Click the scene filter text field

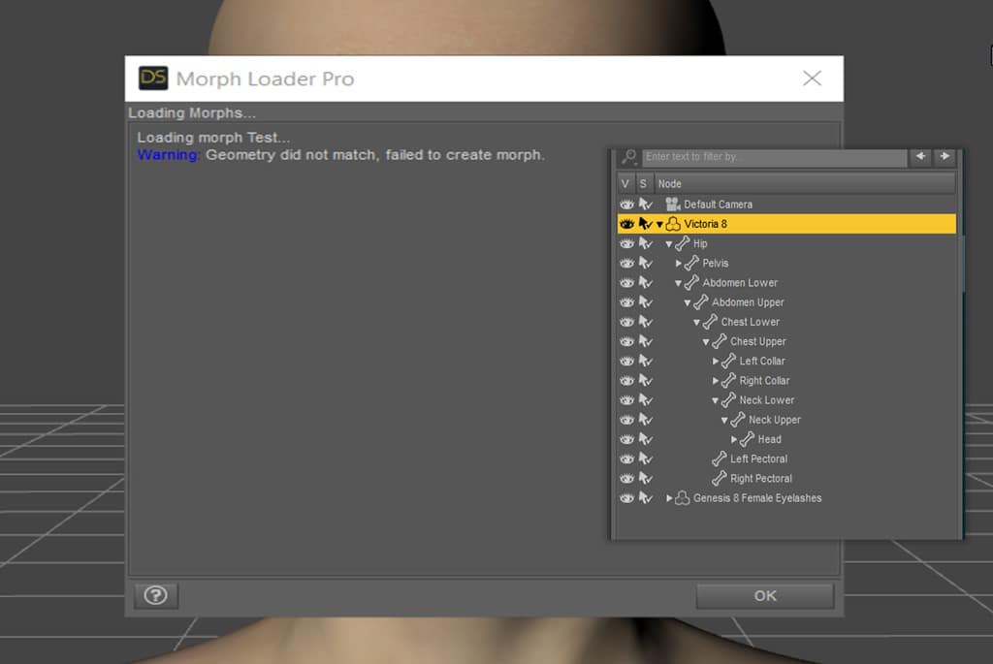pos(773,157)
